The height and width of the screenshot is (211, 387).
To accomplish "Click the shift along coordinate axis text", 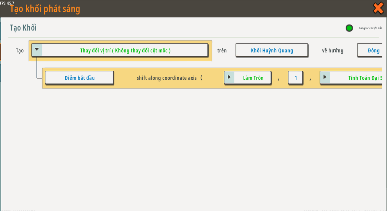I will click(167, 78).
